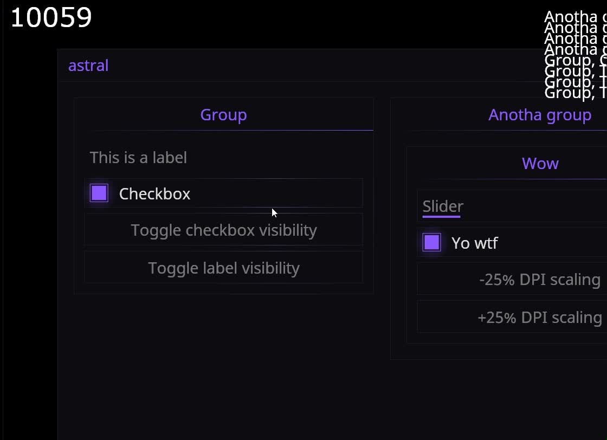Click the 'Wow' subgroup header

pyautogui.click(x=540, y=164)
